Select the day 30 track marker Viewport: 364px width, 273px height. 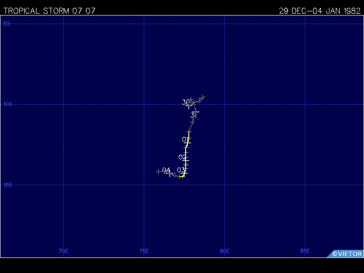click(186, 102)
